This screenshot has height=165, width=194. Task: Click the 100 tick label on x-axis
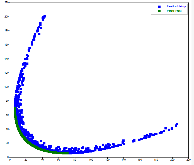coord(91,160)
